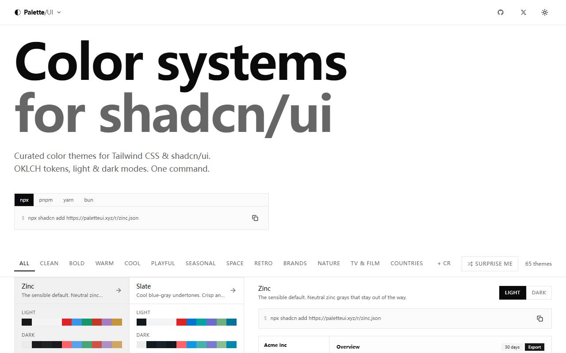
Task: Switch Zinc preview to DARK mode
Action: click(539, 293)
